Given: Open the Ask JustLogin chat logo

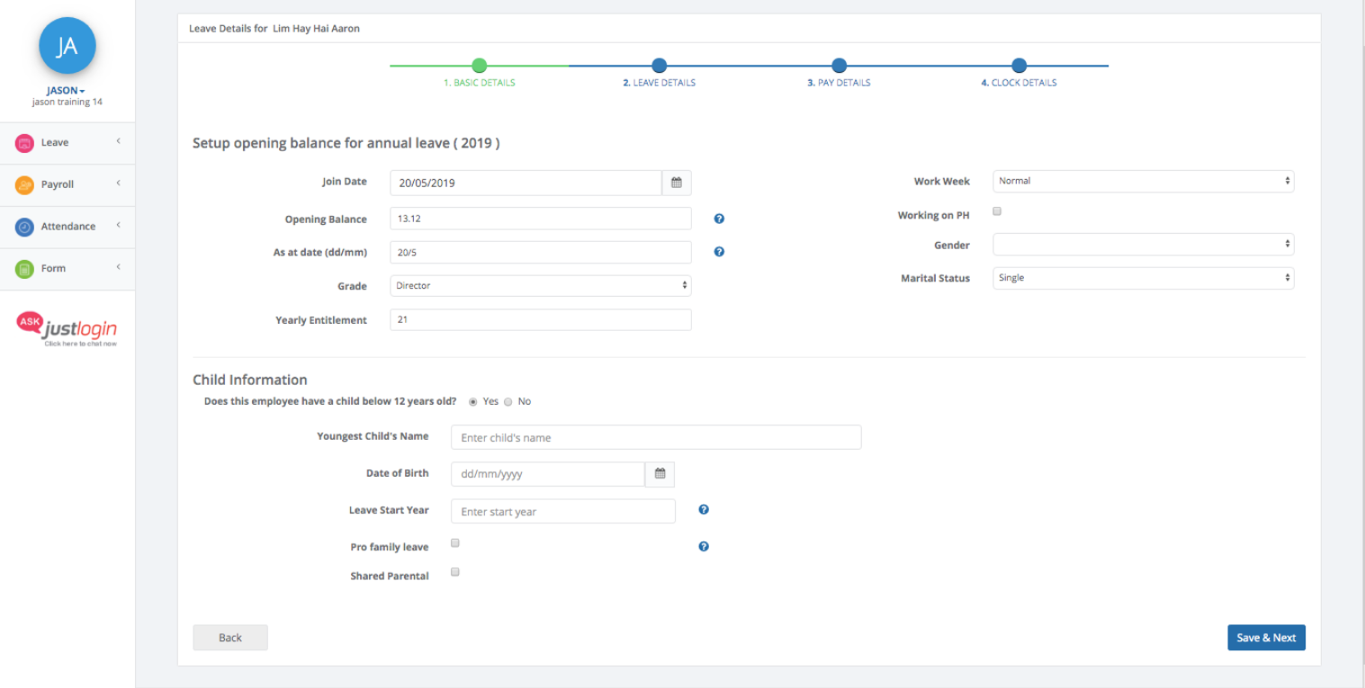Looking at the screenshot, I should point(67,329).
